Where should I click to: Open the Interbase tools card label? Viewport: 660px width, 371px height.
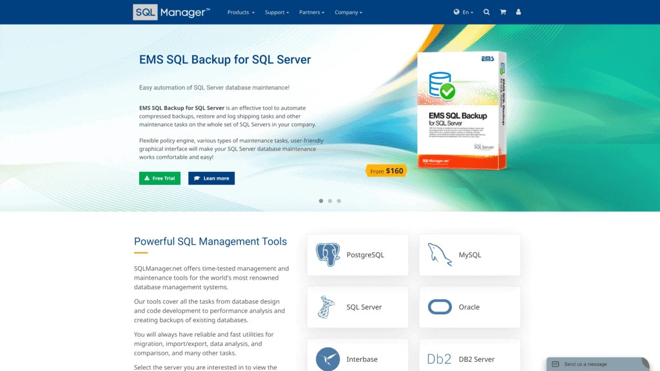tap(362, 359)
